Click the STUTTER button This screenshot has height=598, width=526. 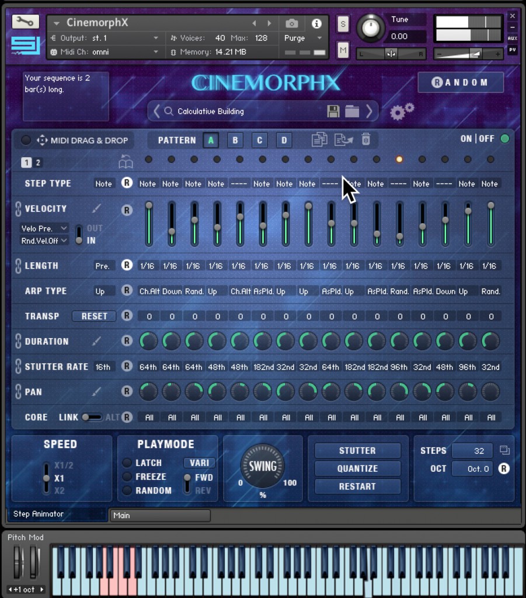tap(357, 450)
